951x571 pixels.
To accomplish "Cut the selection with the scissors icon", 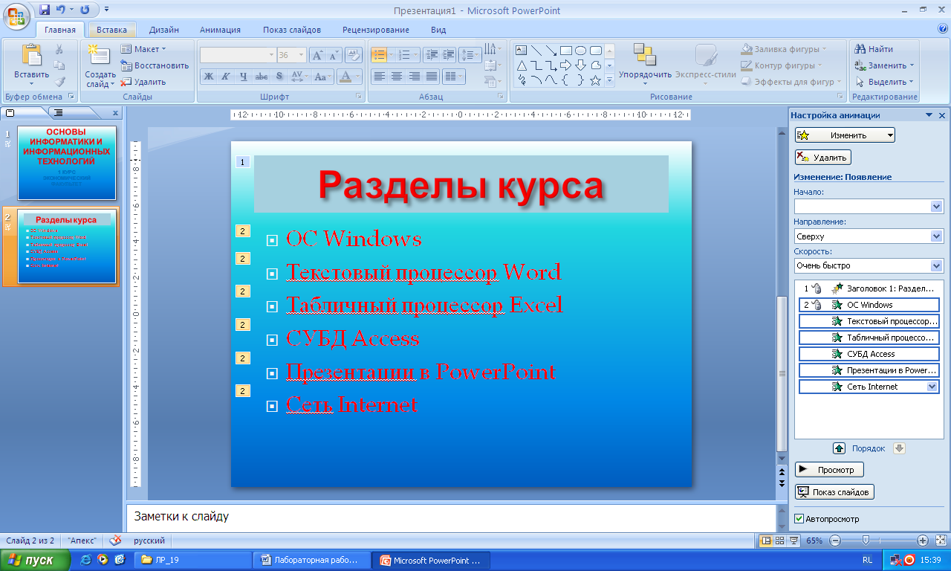I will pyautogui.click(x=59, y=49).
